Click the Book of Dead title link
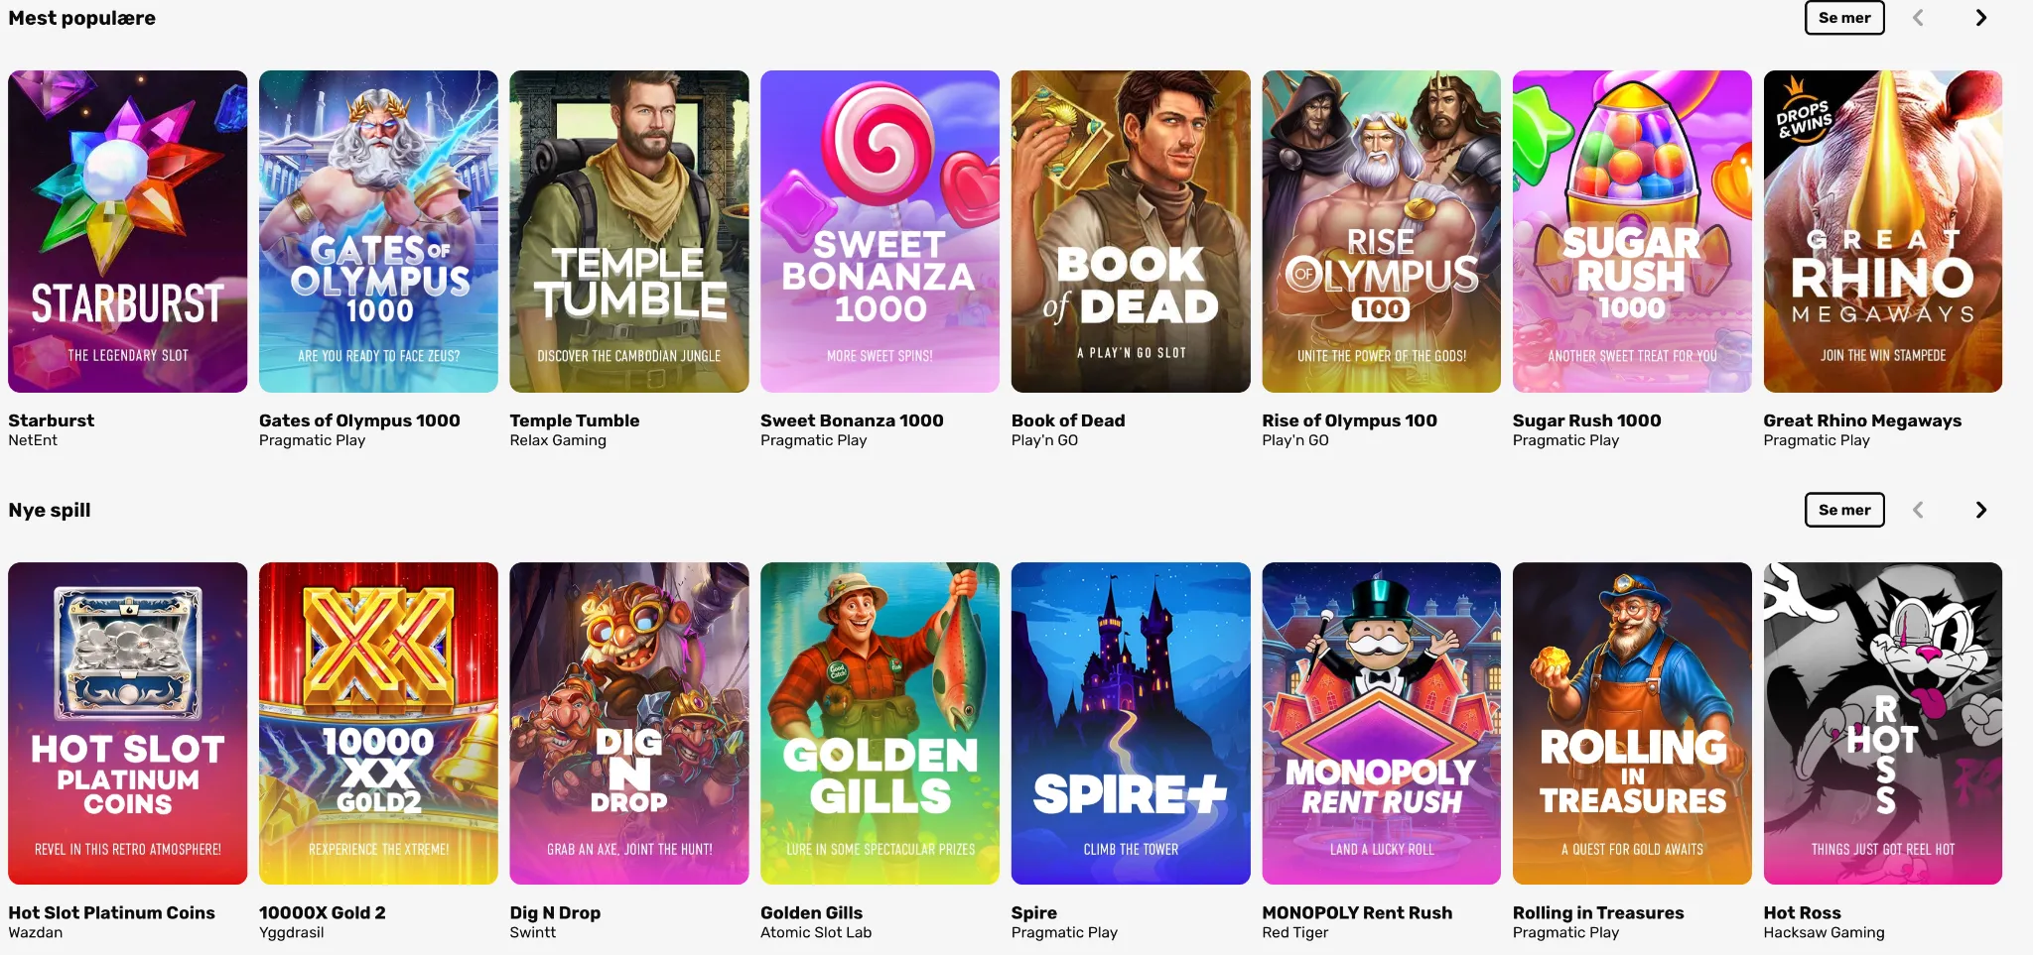 [1068, 420]
